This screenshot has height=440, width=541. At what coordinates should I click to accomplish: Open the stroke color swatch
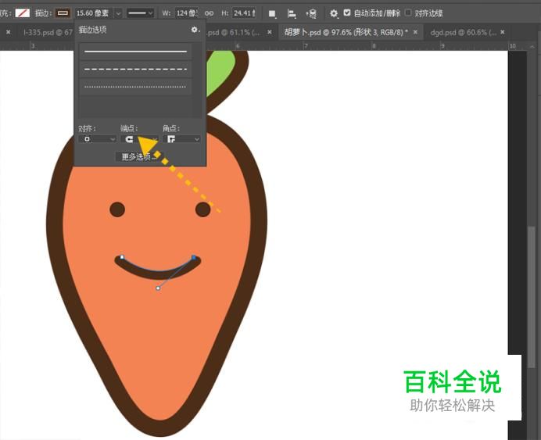(62, 13)
